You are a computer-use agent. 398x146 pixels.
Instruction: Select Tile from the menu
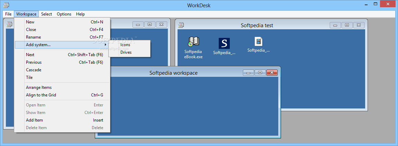click(62, 77)
